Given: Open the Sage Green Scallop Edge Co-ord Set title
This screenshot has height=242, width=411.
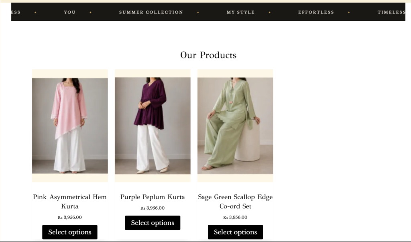Looking at the screenshot, I should coord(235,202).
